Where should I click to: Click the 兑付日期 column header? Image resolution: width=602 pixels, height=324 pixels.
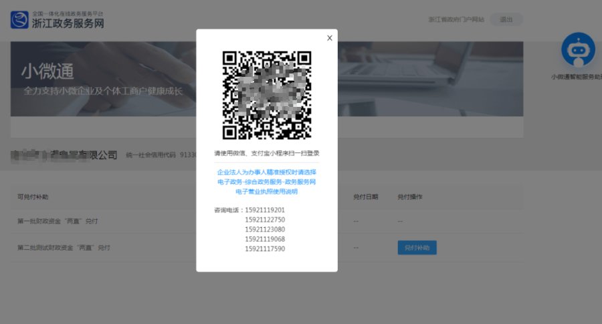point(365,197)
